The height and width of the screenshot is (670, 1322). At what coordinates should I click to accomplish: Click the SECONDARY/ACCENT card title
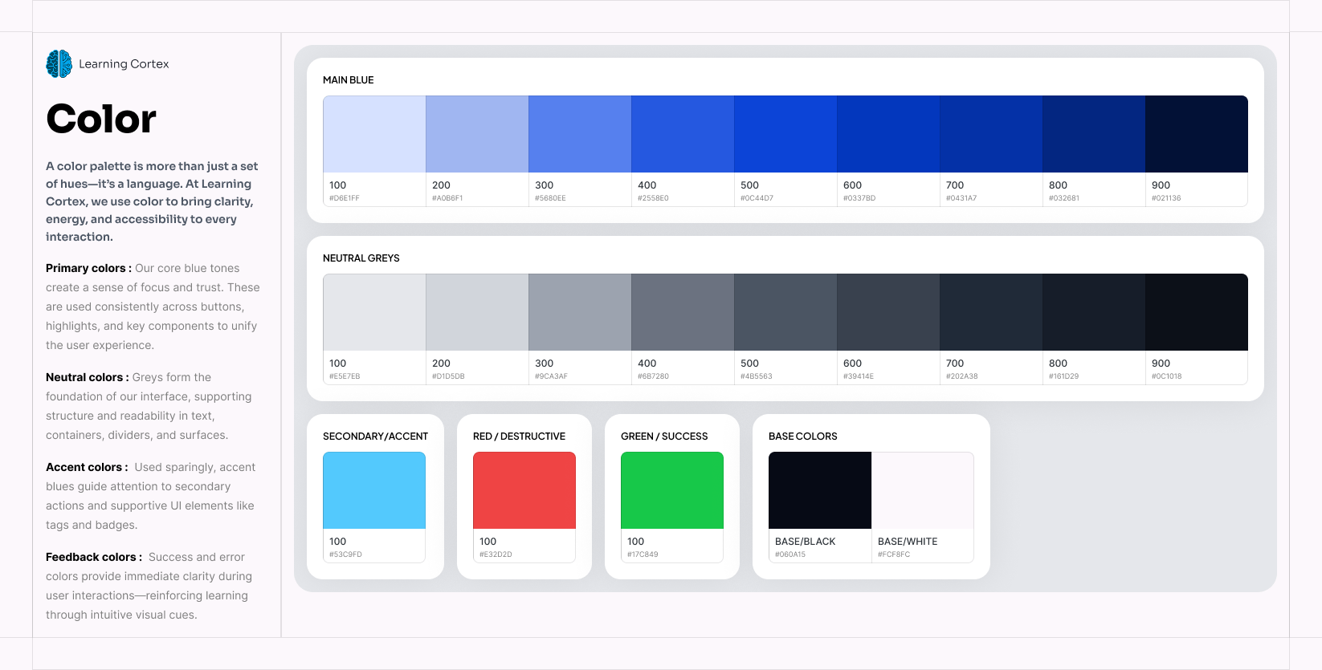(375, 437)
